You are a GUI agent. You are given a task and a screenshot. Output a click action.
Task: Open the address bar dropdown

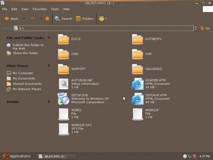(x=196, y=28)
